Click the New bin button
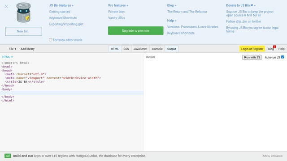287x161 pixels. tap(24, 31)
